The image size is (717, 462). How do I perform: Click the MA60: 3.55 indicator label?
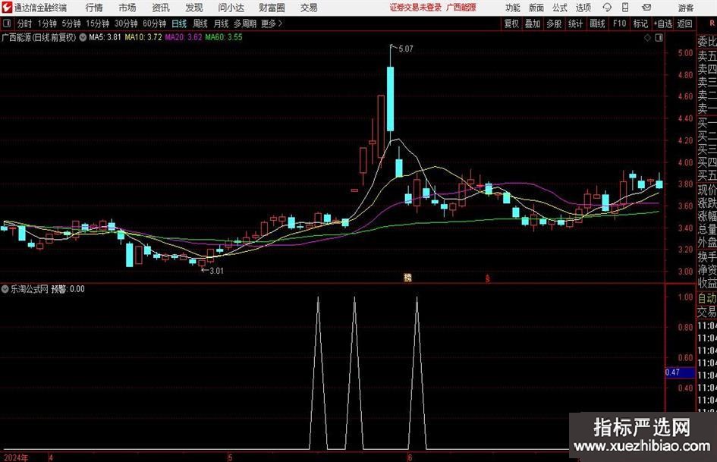(x=224, y=37)
